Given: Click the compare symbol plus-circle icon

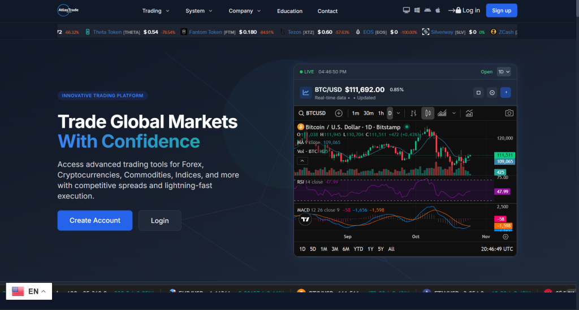Looking at the screenshot, I should [x=339, y=113].
